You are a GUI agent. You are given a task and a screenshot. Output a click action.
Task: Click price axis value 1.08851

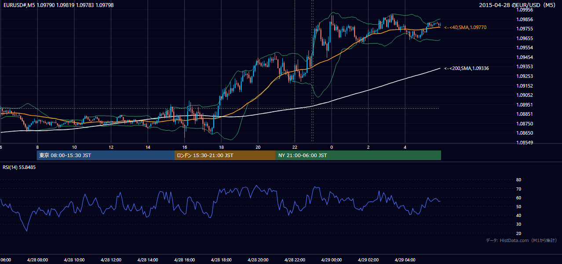524,114
